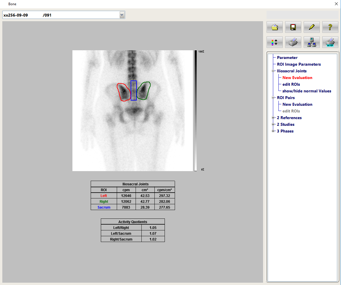Click the printer icon without the setup label
The height and width of the screenshot is (285, 341).
point(293,42)
